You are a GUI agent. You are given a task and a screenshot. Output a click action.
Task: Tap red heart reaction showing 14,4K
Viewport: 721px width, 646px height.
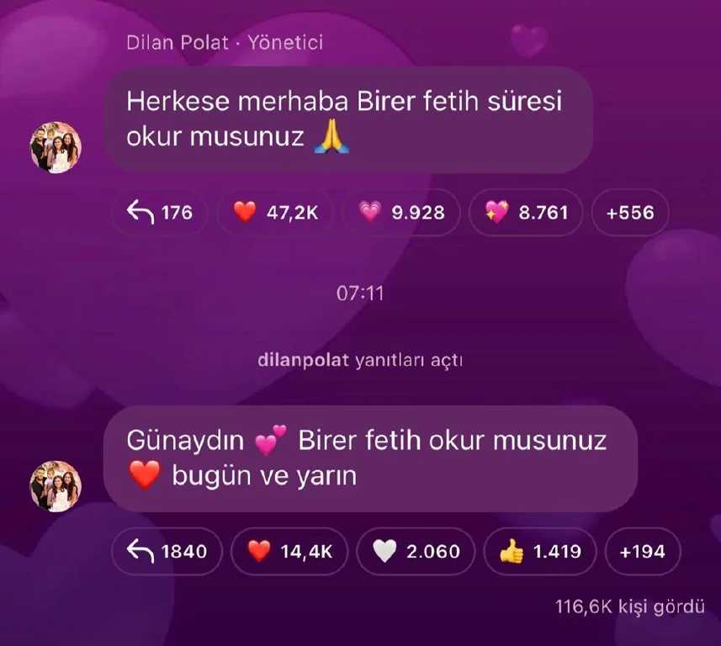tap(289, 551)
